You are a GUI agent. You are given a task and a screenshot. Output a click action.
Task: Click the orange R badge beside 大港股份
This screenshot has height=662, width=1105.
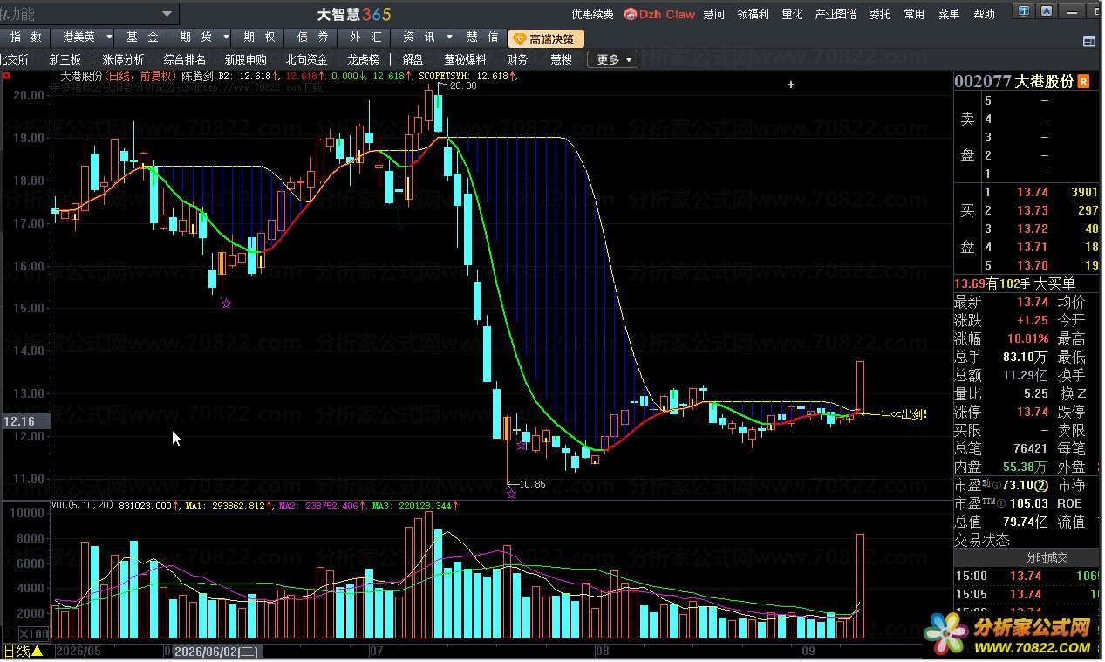[1084, 81]
